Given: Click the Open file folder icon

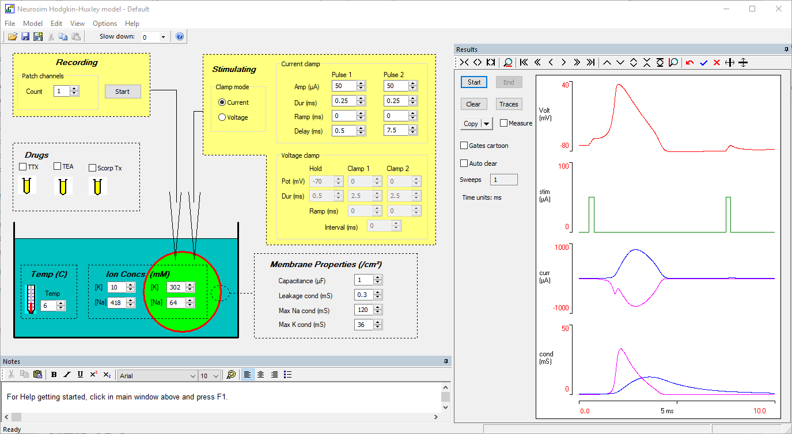Looking at the screenshot, I should click(12, 37).
